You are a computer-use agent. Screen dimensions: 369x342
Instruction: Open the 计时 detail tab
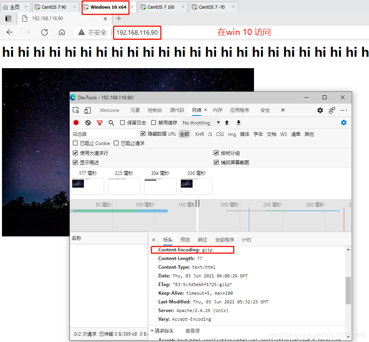[x=247, y=240]
